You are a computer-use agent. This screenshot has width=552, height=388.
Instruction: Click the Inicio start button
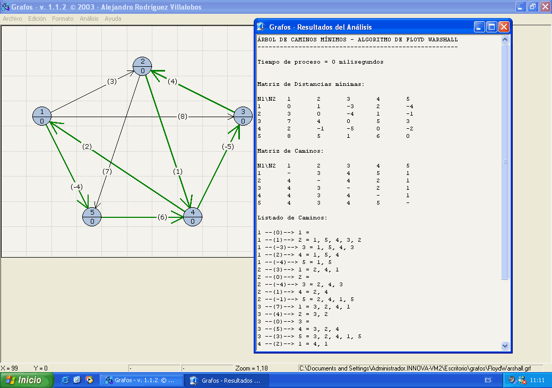coord(27,380)
